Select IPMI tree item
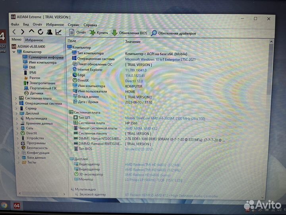The image size is (286, 215). click(x=30, y=72)
